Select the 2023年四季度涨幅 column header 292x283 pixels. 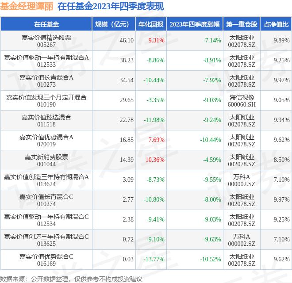196,24
